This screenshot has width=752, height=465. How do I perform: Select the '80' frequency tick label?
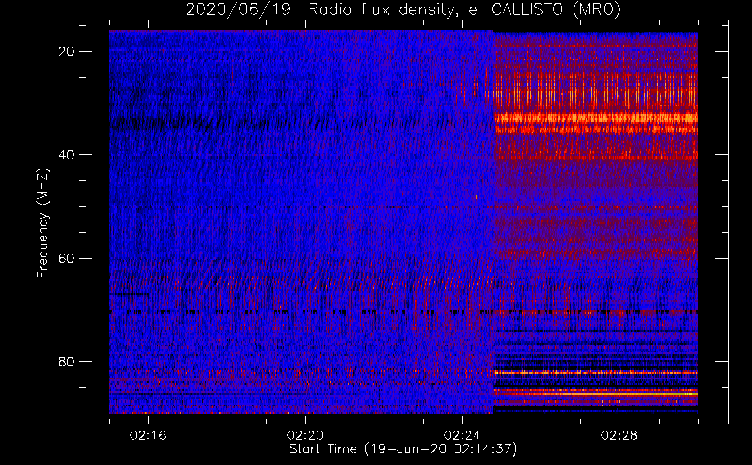click(x=66, y=361)
